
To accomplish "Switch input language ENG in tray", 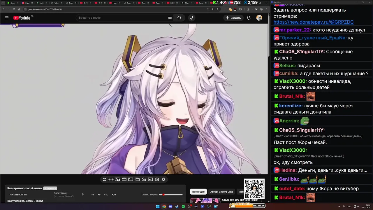I will [349, 206].
